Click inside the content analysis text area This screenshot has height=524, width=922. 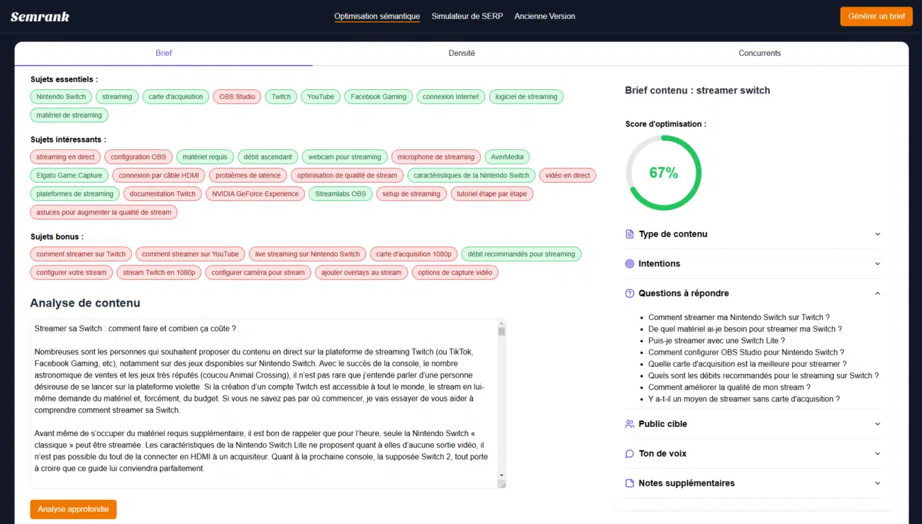(264, 404)
